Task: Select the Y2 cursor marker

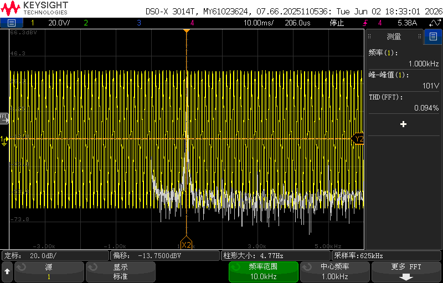Action: [x=358, y=139]
